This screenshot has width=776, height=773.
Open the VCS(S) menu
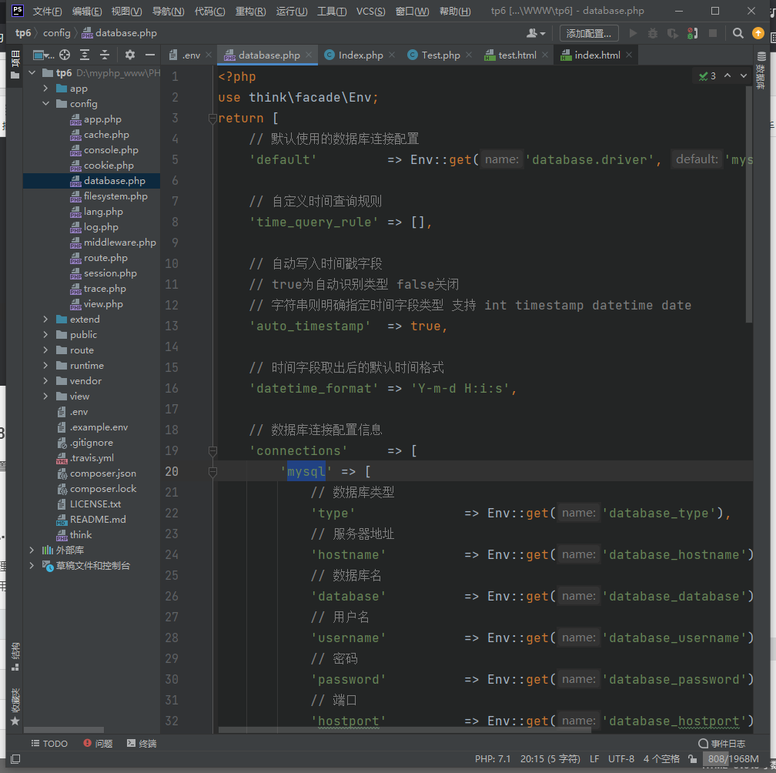[x=371, y=11]
